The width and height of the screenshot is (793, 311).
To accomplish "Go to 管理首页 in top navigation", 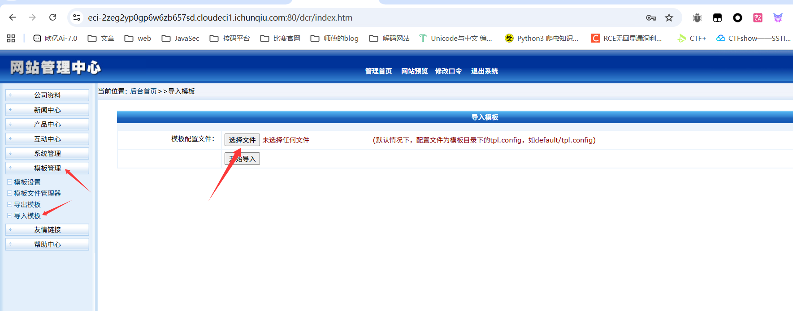I will (x=378, y=71).
